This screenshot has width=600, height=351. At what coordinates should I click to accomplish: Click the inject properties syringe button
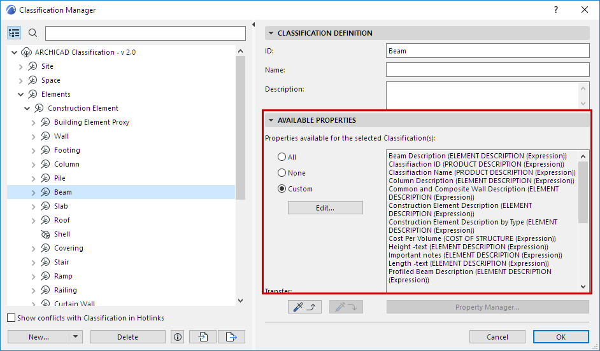[346, 306]
